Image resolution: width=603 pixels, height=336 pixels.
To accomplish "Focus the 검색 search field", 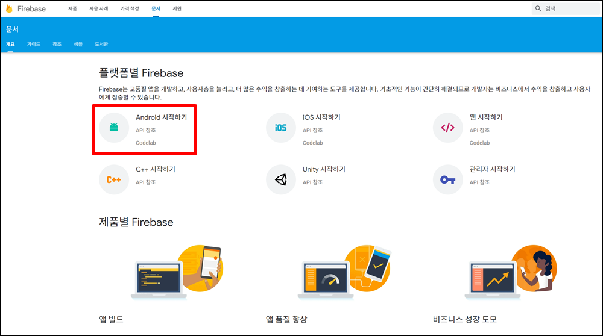I will (x=566, y=8).
